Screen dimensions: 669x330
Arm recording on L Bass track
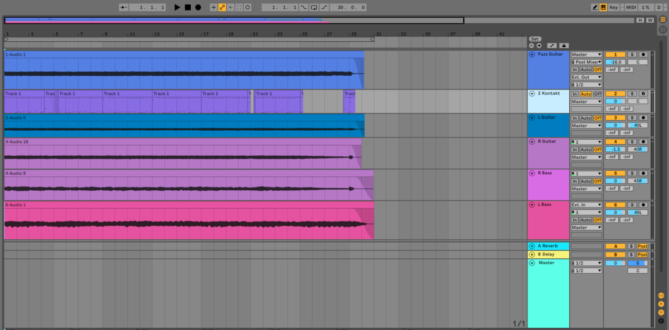pyautogui.click(x=643, y=205)
